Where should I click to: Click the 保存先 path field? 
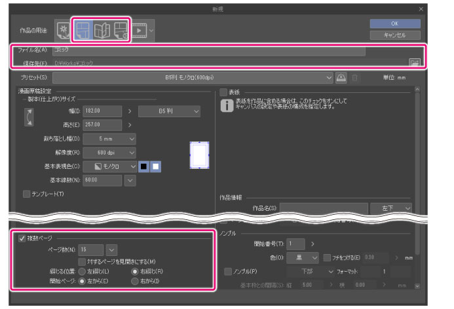[x=230, y=63]
